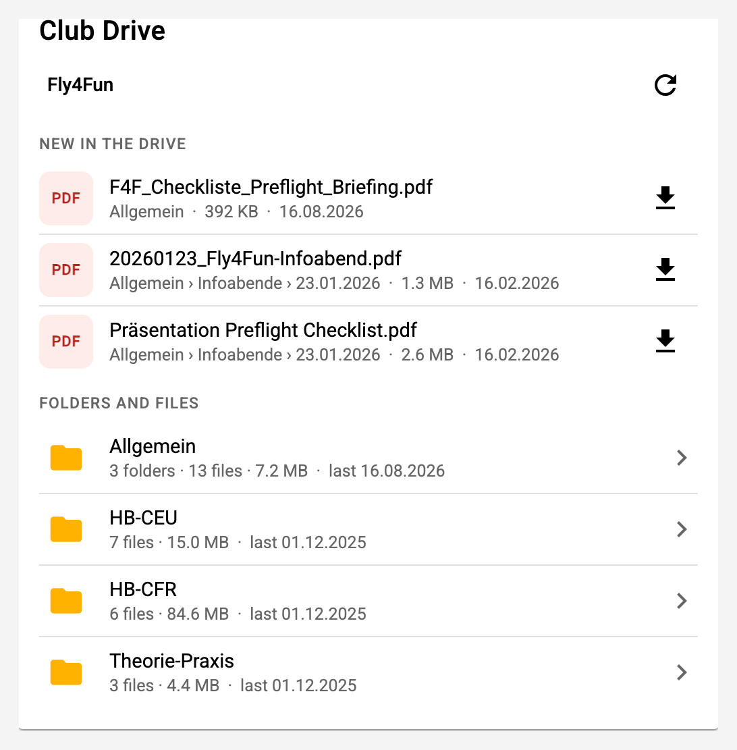Expand HB-CEU folder via its chevron
The image size is (737, 750).
[682, 529]
